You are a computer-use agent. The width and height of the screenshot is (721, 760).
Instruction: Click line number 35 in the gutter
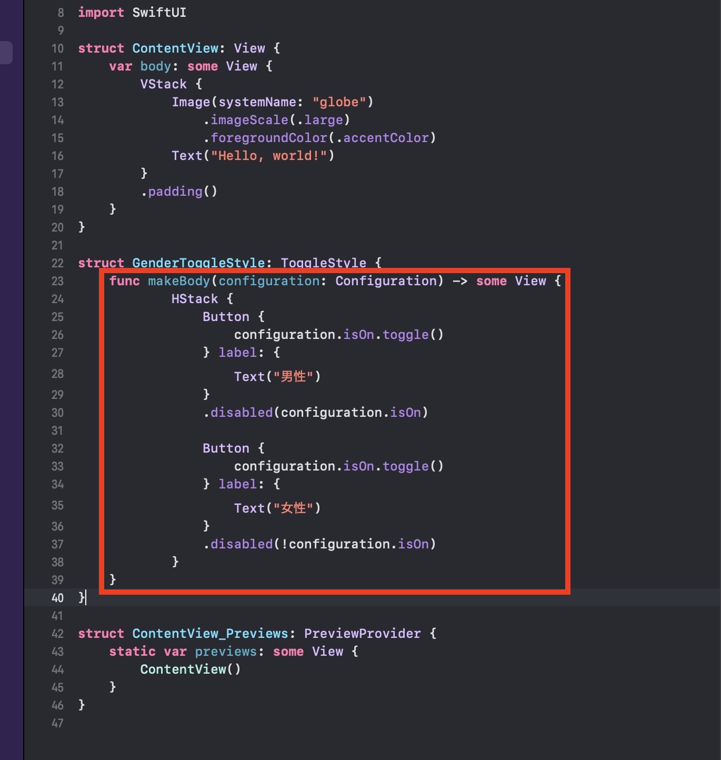(x=57, y=505)
